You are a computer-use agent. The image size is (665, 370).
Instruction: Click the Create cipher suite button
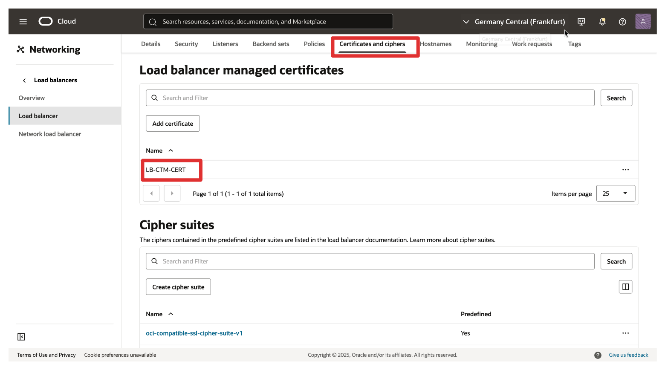coord(178,287)
